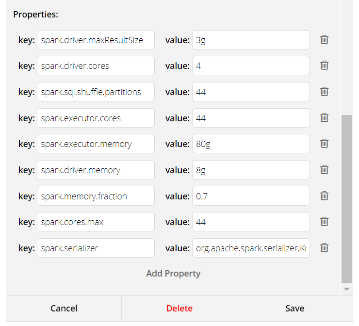Edit the spark.executor.memory value field
The height and width of the screenshot is (326, 359).
click(x=251, y=144)
